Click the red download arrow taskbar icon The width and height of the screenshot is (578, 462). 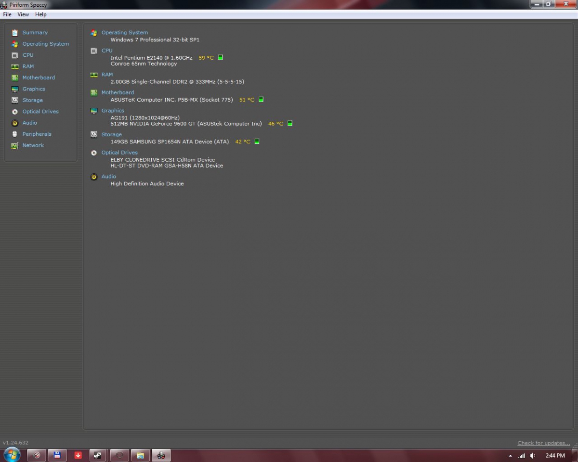[78, 455]
